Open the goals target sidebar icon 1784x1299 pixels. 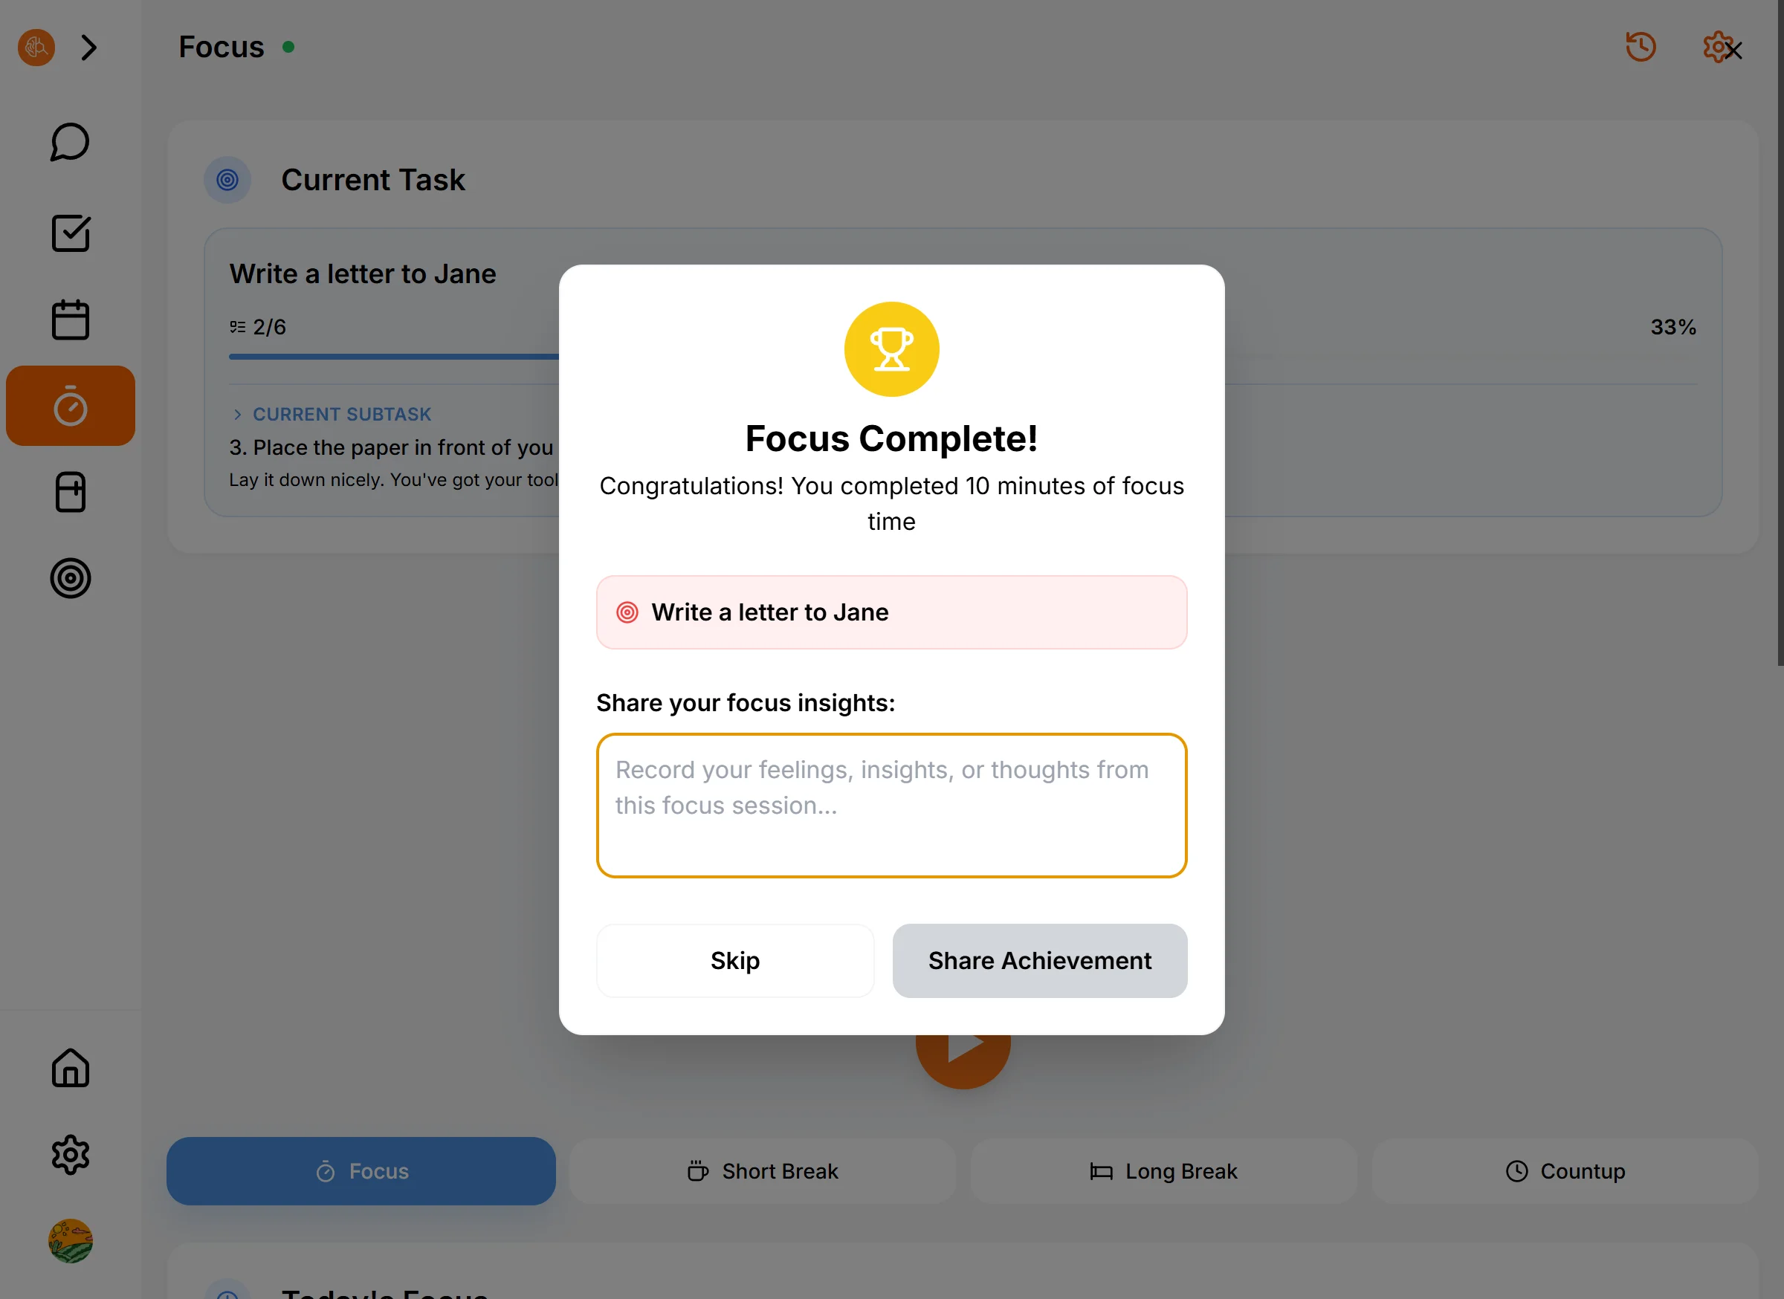coord(70,579)
